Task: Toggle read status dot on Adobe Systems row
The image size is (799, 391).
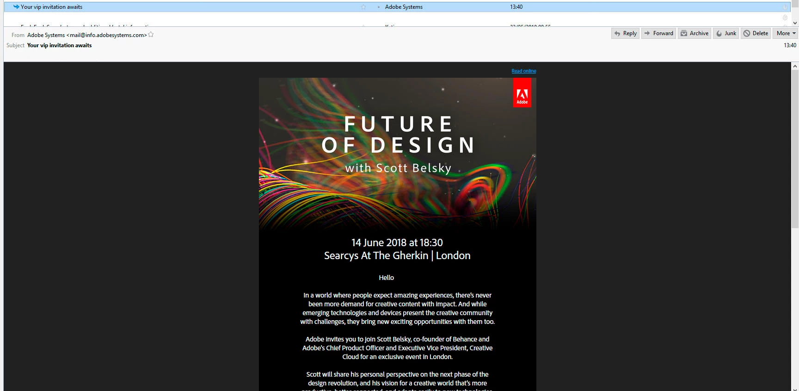Action: [378, 7]
